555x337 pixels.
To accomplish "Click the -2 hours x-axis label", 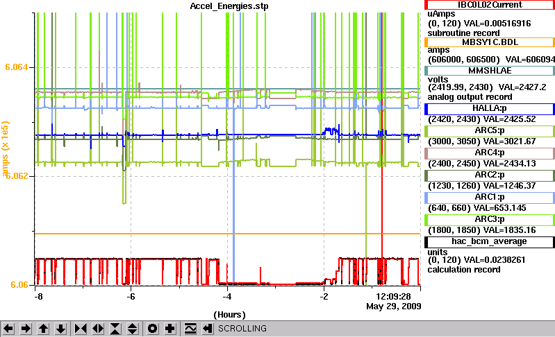I will click(324, 296).
